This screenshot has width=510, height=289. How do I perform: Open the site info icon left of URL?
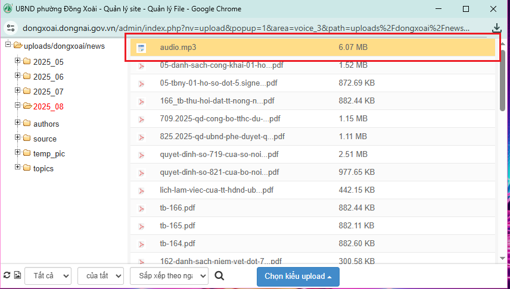10,28
